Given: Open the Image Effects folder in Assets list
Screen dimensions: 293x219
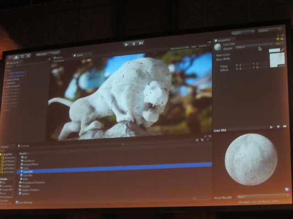Looking at the screenshot, I should [x=29, y=164].
